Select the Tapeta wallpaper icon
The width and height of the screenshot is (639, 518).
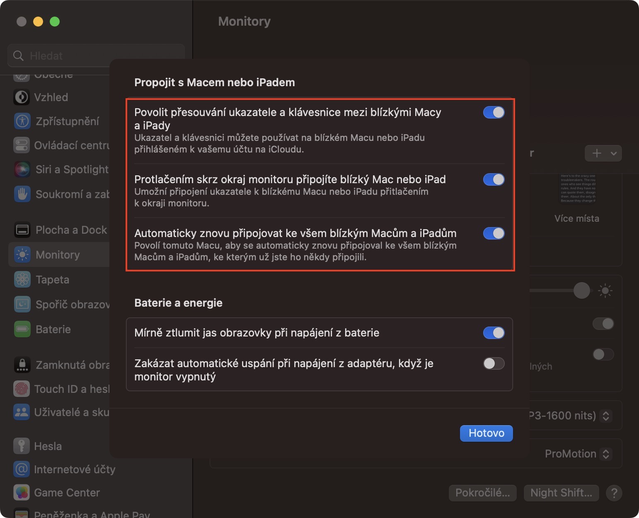pos(22,280)
